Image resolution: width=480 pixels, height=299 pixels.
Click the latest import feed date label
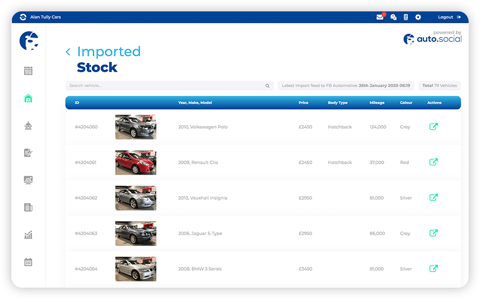point(346,86)
